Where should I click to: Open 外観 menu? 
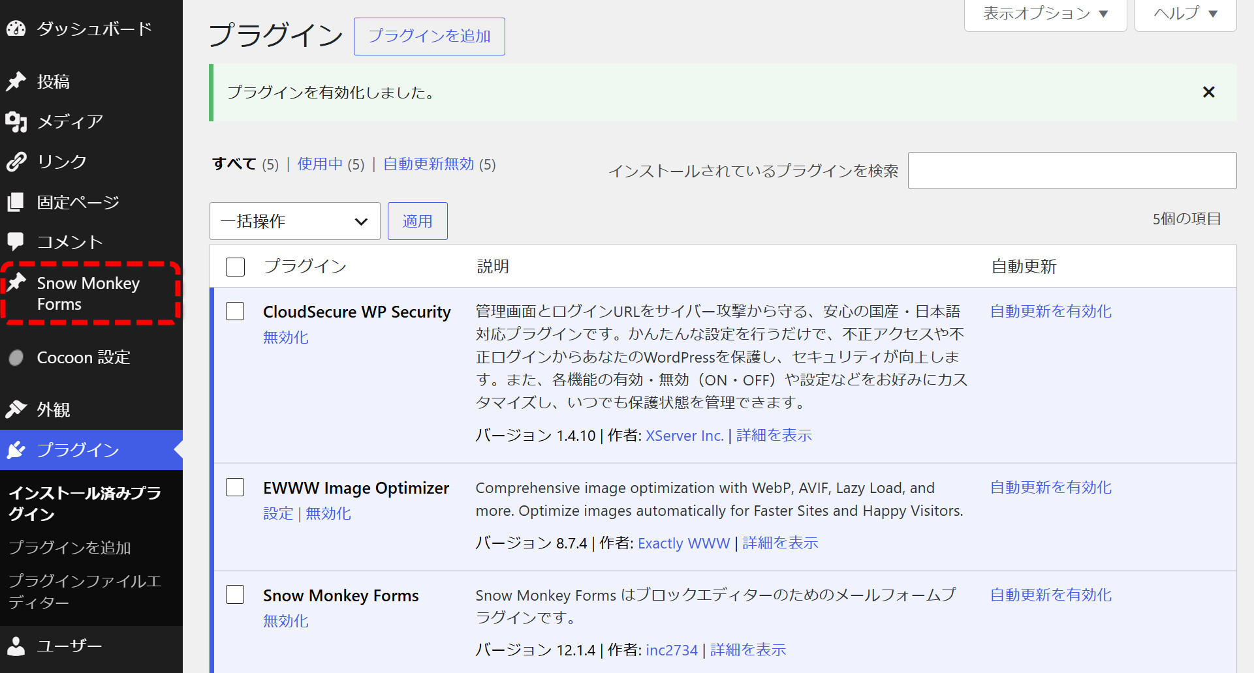tap(91, 410)
